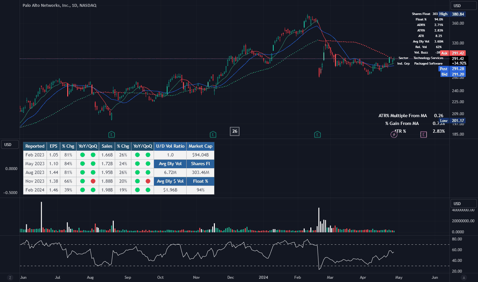Click the ATR% Multiple From MA value 0.26

click(x=439, y=115)
